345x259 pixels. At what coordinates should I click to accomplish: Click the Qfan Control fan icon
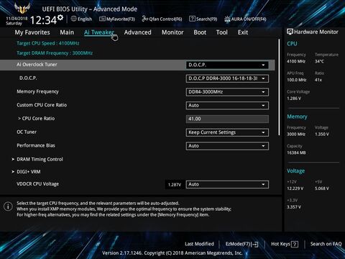click(144, 19)
